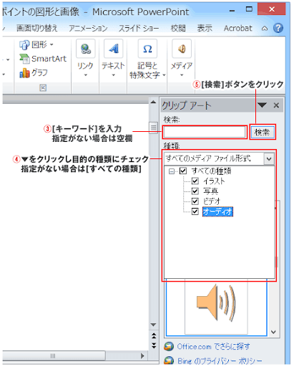Select the 写真 tree item label

pos(210,191)
